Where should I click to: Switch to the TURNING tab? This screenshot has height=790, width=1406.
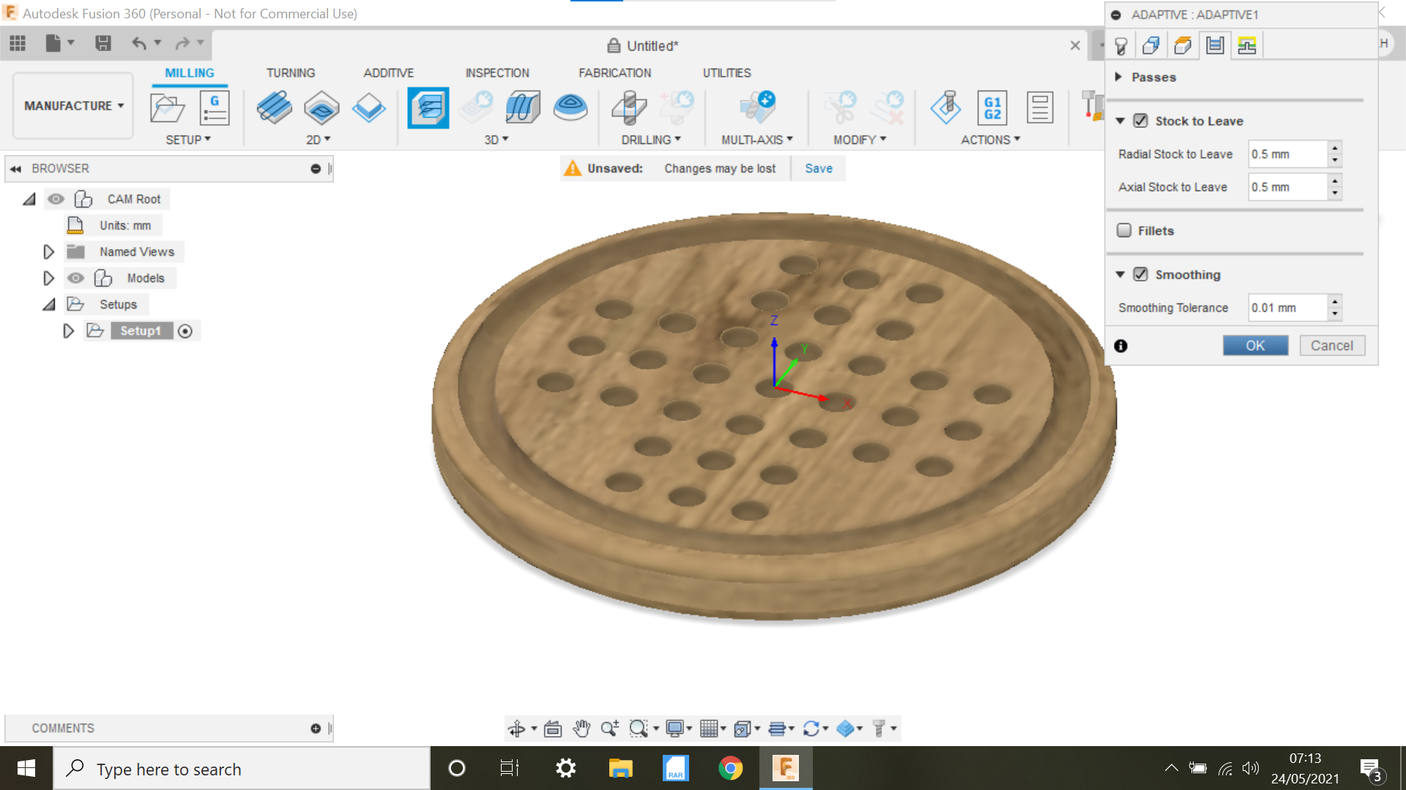(x=291, y=72)
